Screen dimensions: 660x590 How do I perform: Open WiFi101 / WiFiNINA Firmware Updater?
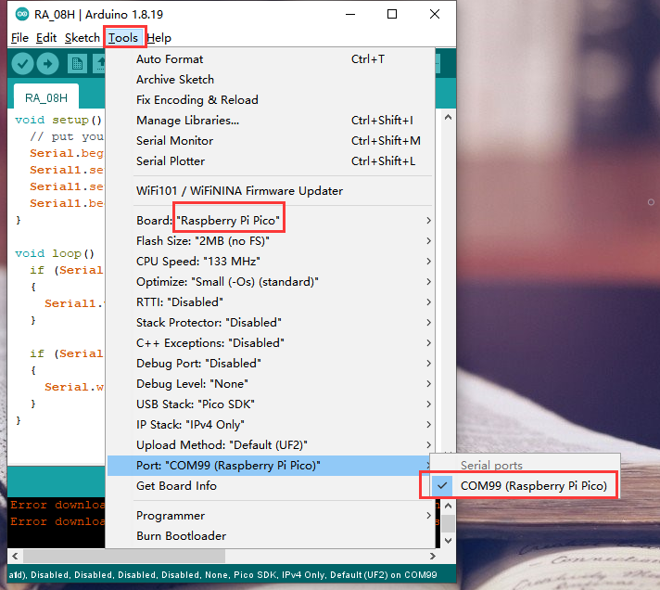(x=271, y=191)
